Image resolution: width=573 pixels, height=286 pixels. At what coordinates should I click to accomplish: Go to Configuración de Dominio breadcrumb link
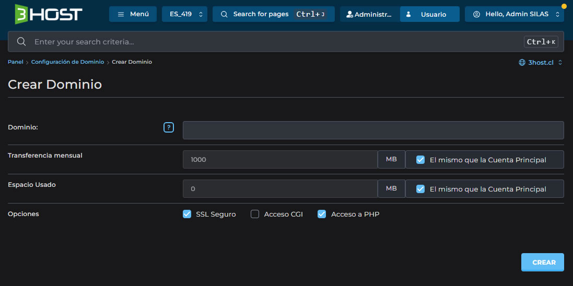pos(67,62)
